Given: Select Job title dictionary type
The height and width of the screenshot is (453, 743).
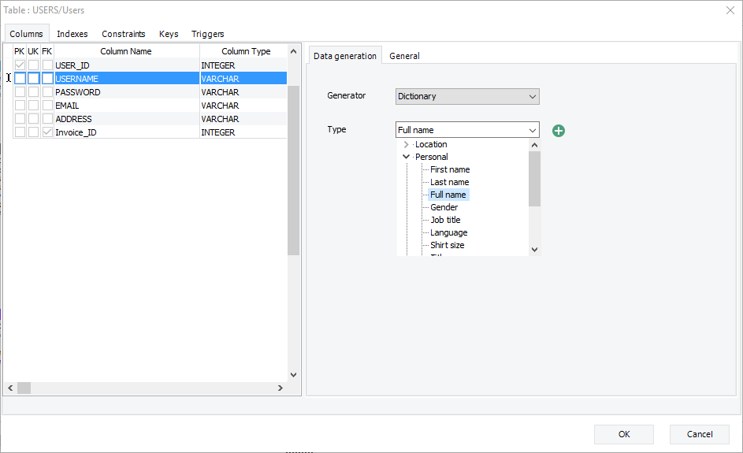Looking at the screenshot, I should coord(445,220).
